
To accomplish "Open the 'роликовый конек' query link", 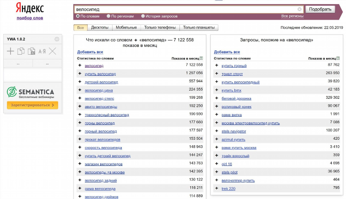I will click(237, 107).
